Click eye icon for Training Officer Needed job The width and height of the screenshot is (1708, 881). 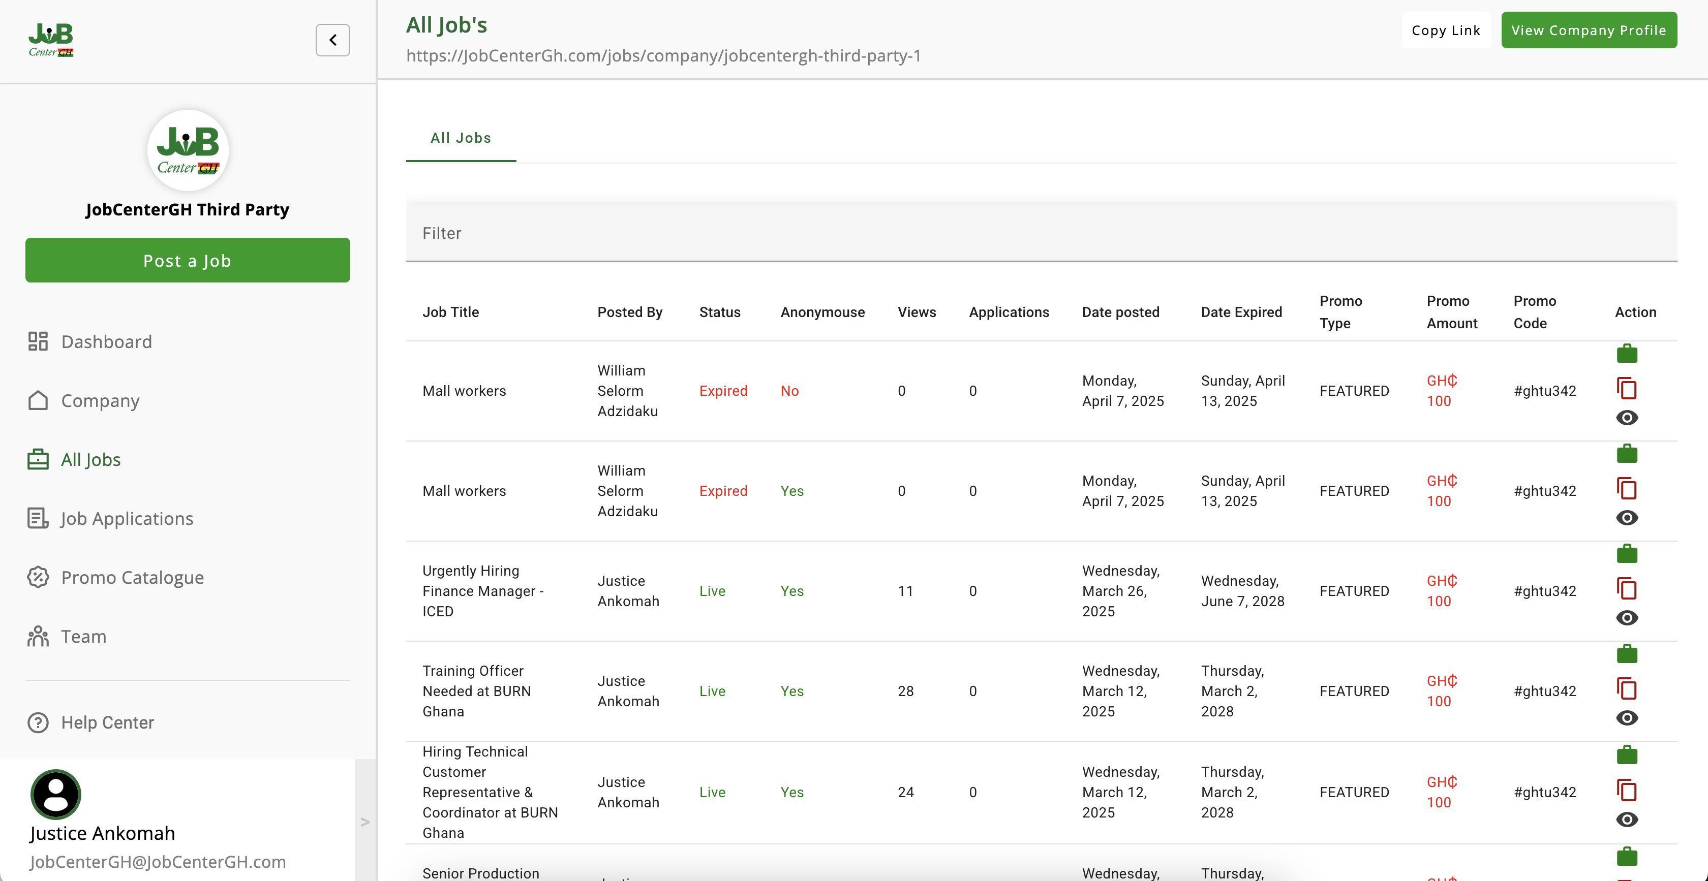pos(1627,718)
